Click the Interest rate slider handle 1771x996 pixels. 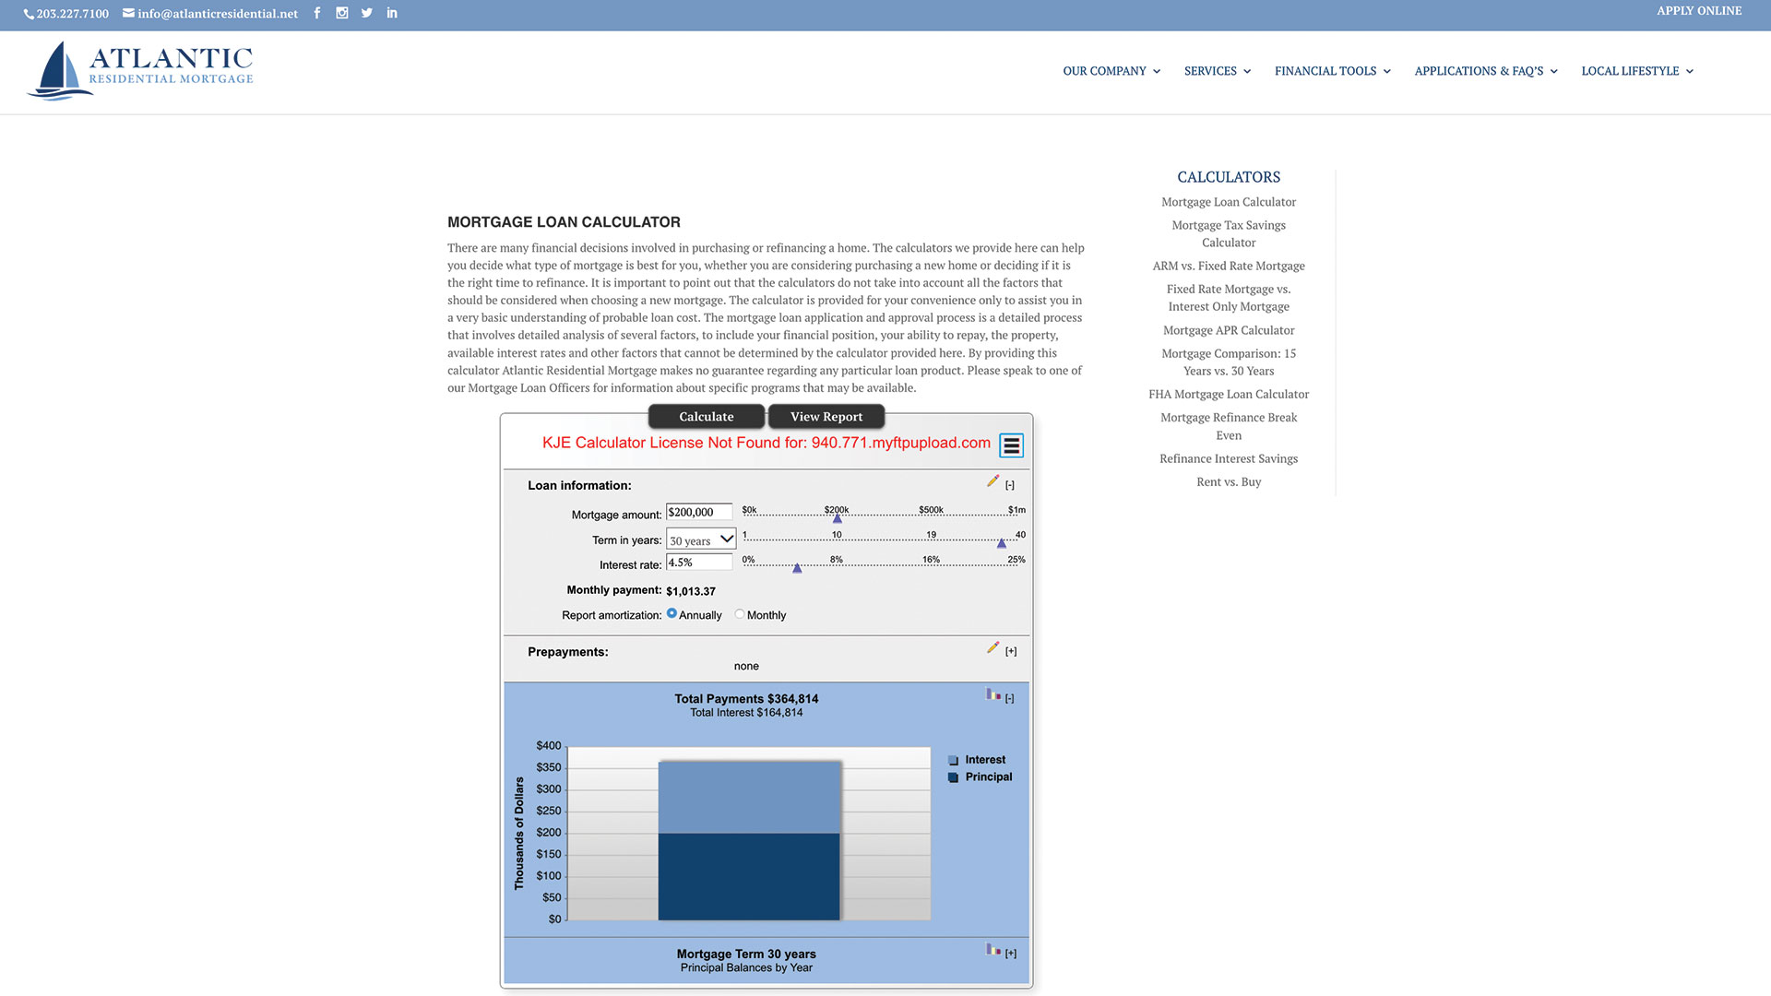pyautogui.click(x=798, y=568)
